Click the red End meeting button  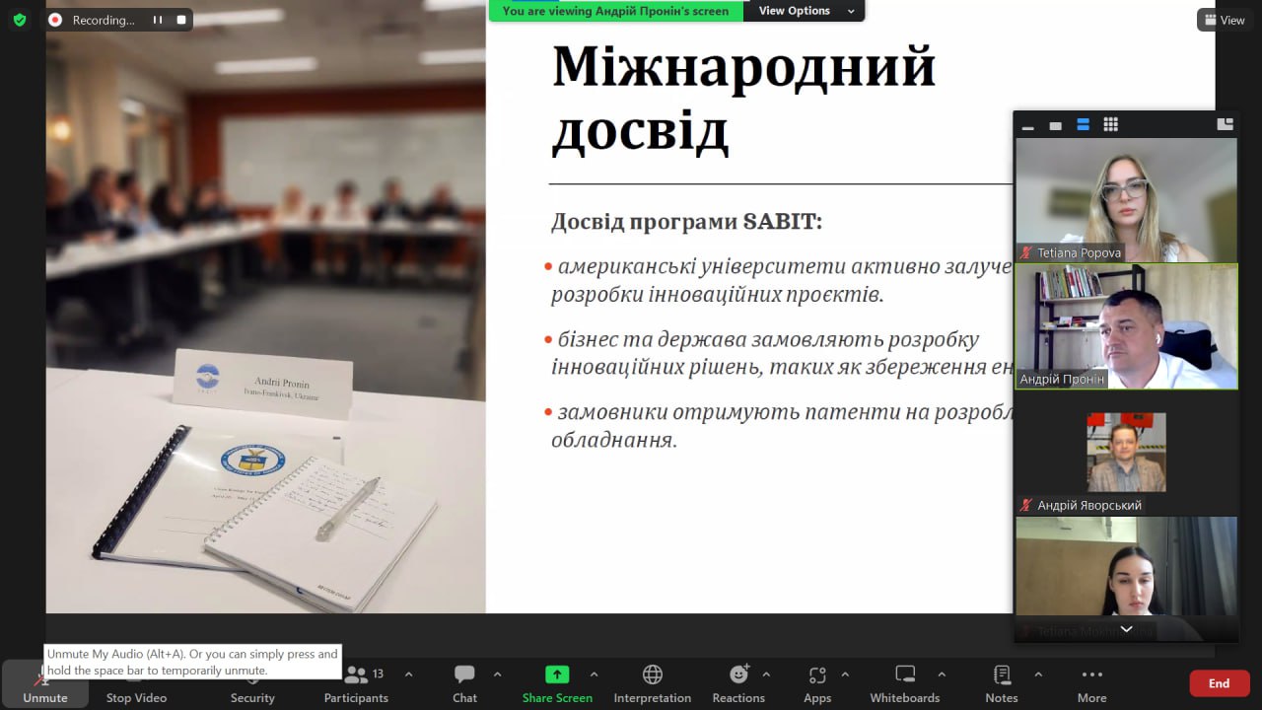coord(1219,683)
